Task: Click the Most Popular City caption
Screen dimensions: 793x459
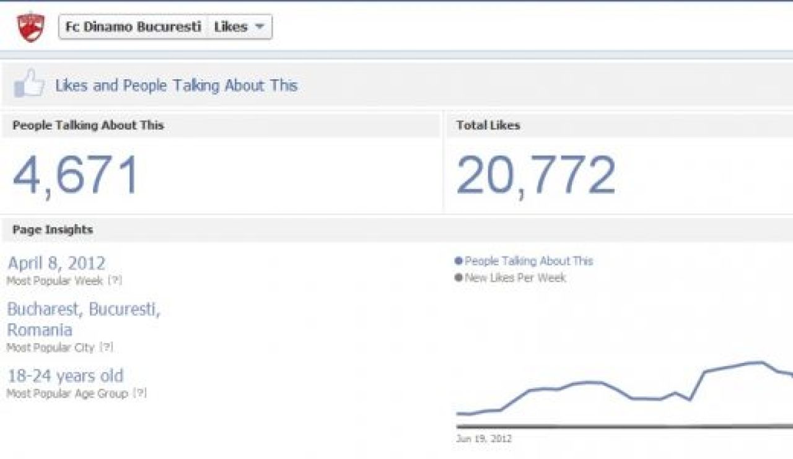Action: tap(51, 348)
